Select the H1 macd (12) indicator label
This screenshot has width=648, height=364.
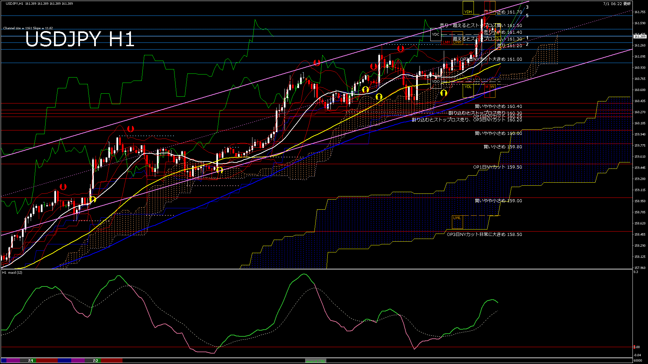click(12, 272)
